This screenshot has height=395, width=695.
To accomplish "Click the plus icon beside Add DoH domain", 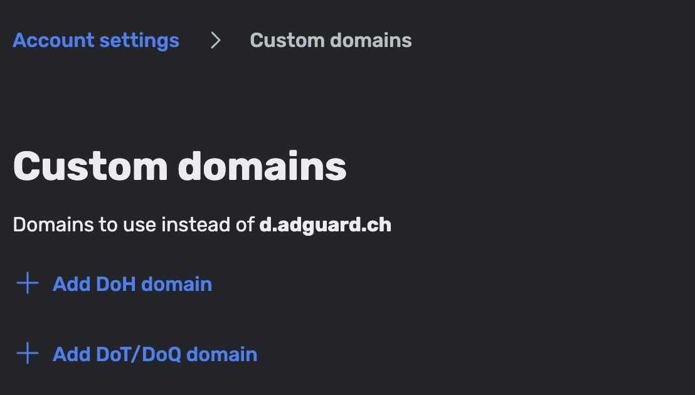I will point(27,284).
